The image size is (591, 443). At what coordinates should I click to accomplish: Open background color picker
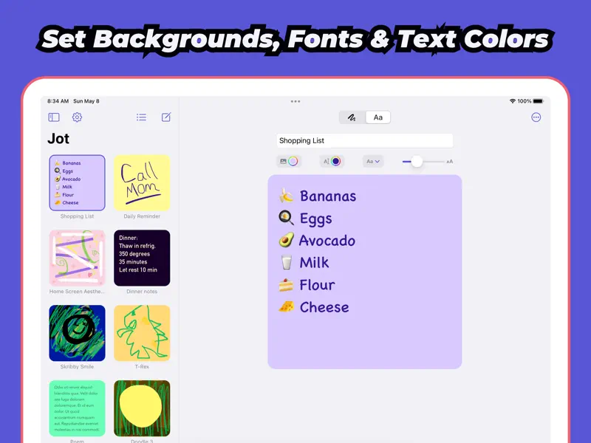pyautogui.click(x=289, y=161)
